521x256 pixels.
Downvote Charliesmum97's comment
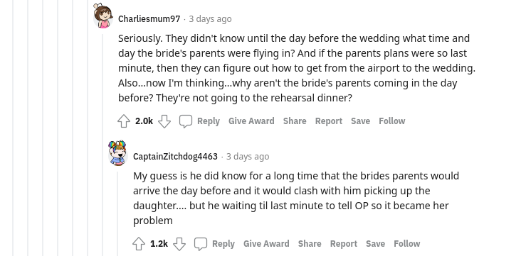pos(164,121)
